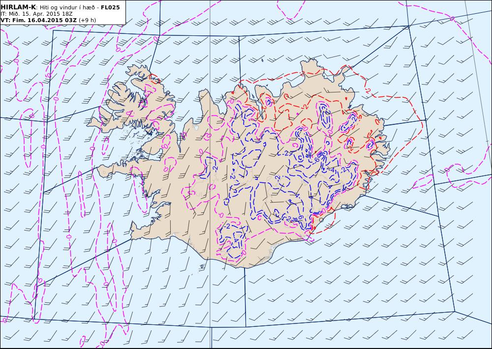The height and width of the screenshot is (349, 492).
Task: Select the 'Hiti og vindur í hæð' title text
Action: point(67,7)
